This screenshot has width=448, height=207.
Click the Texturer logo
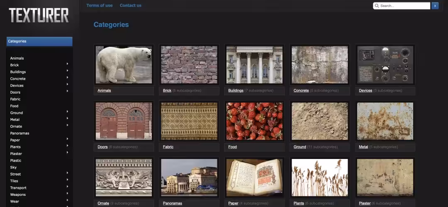39,16
